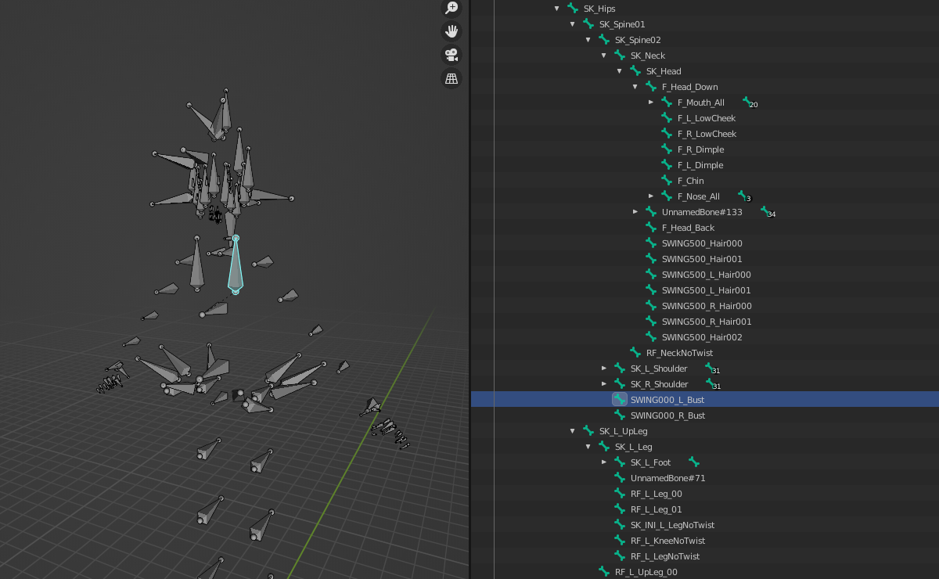Viewport: 939px width, 579px height.
Task: Switch orthographic/perspective grid icon
Action: point(452,78)
